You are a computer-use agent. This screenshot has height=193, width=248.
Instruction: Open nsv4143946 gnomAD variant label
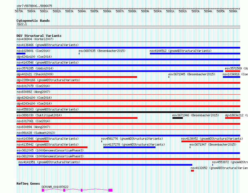(x=48, y=139)
